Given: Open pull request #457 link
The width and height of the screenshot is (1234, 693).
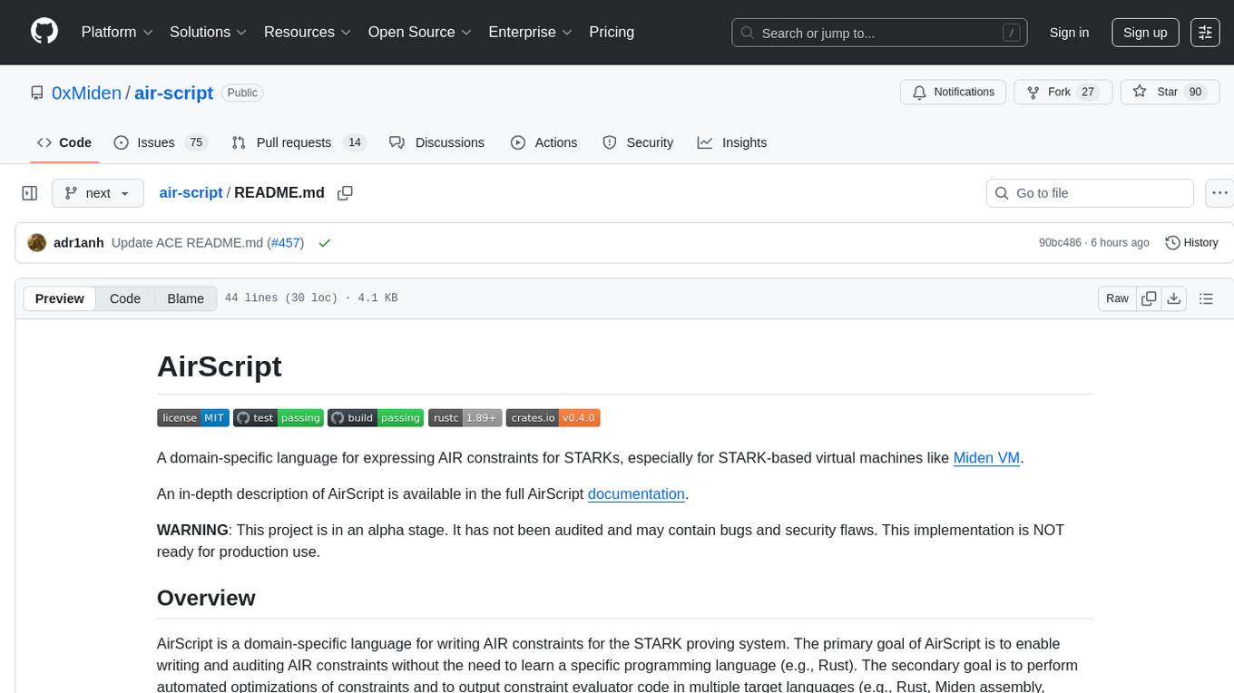Looking at the screenshot, I should pyautogui.click(x=286, y=243).
